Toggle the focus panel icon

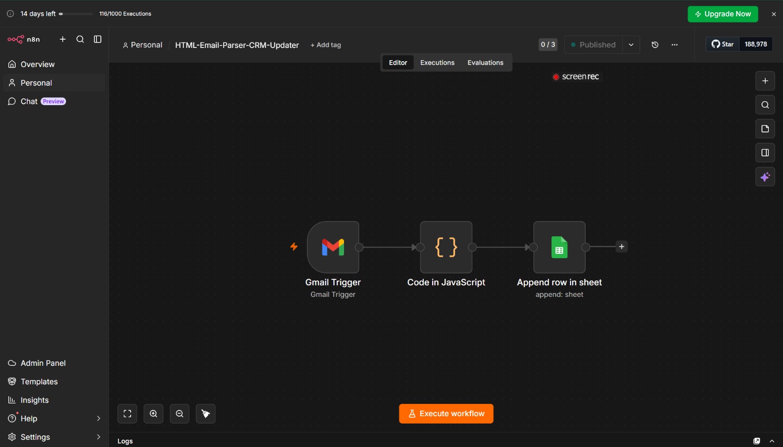[765, 153]
